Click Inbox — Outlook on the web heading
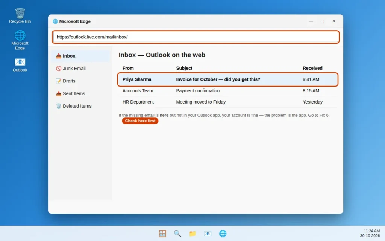The width and height of the screenshot is (385, 241). coord(162,55)
